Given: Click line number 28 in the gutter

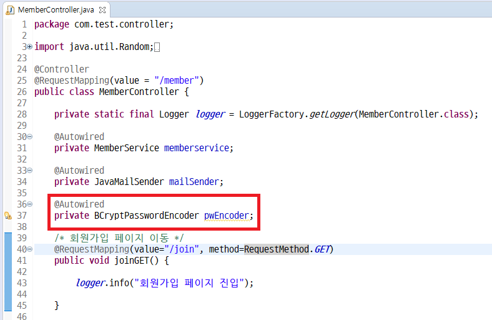Looking at the screenshot, I should click(x=22, y=114).
